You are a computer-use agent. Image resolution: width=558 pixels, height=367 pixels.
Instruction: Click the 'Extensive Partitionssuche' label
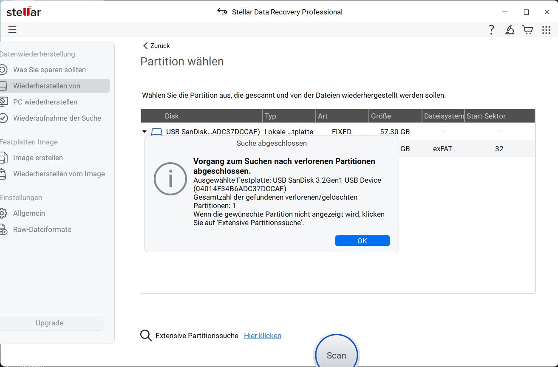point(197,336)
